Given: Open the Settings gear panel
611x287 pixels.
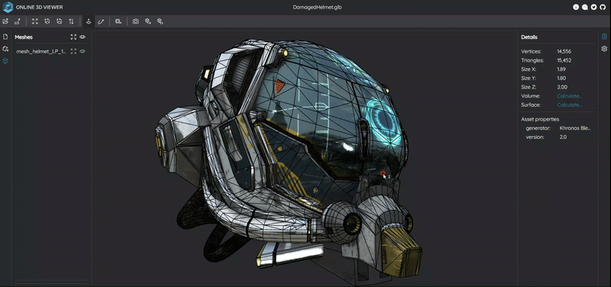Looking at the screenshot, I should [x=604, y=49].
